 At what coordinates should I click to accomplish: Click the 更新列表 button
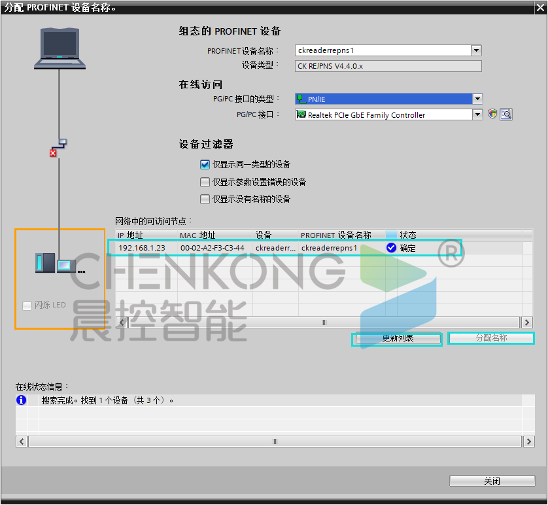[x=397, y=339]
